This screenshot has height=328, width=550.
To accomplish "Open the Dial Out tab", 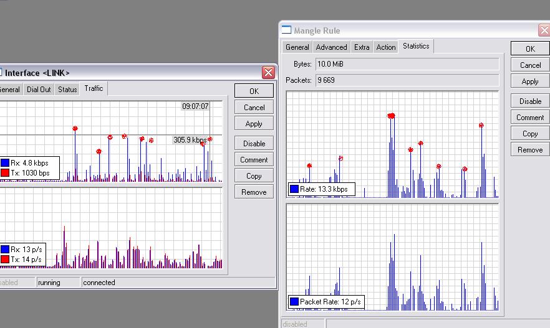I will point(39,89).
